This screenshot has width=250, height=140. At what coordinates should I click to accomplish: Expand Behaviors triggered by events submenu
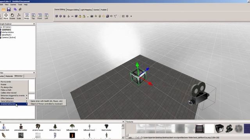[14, 96]
